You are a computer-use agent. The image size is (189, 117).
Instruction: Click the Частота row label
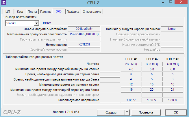(x=93, y=64)
